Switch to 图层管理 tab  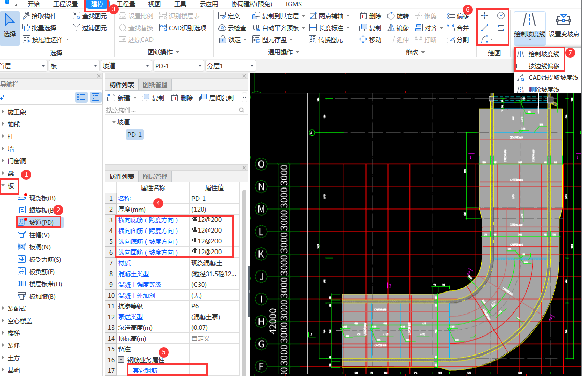pos(155,177)
